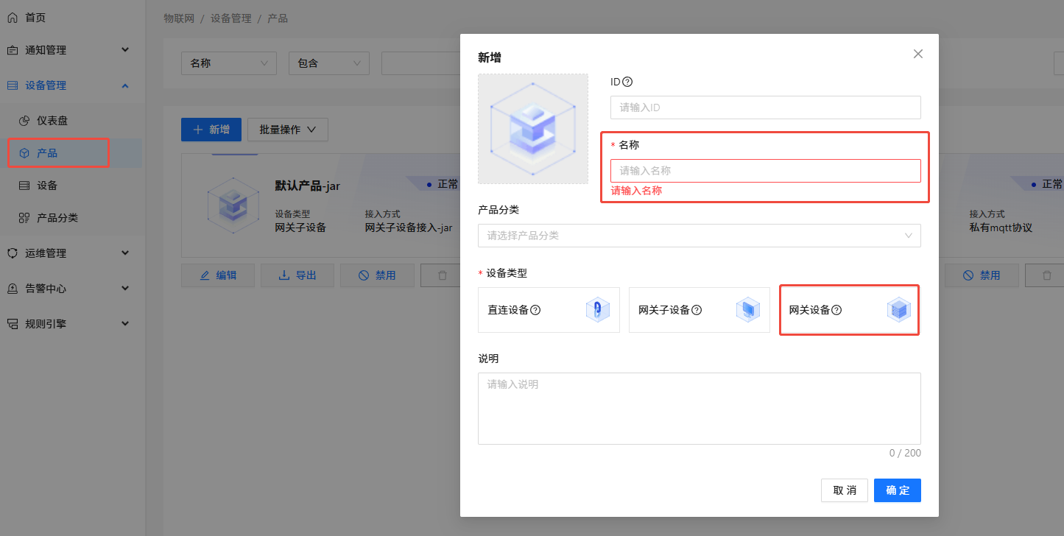The image size is (1064, 536).
Task: Click the 告警中心 sidebar icon
Action: point(13,289)
